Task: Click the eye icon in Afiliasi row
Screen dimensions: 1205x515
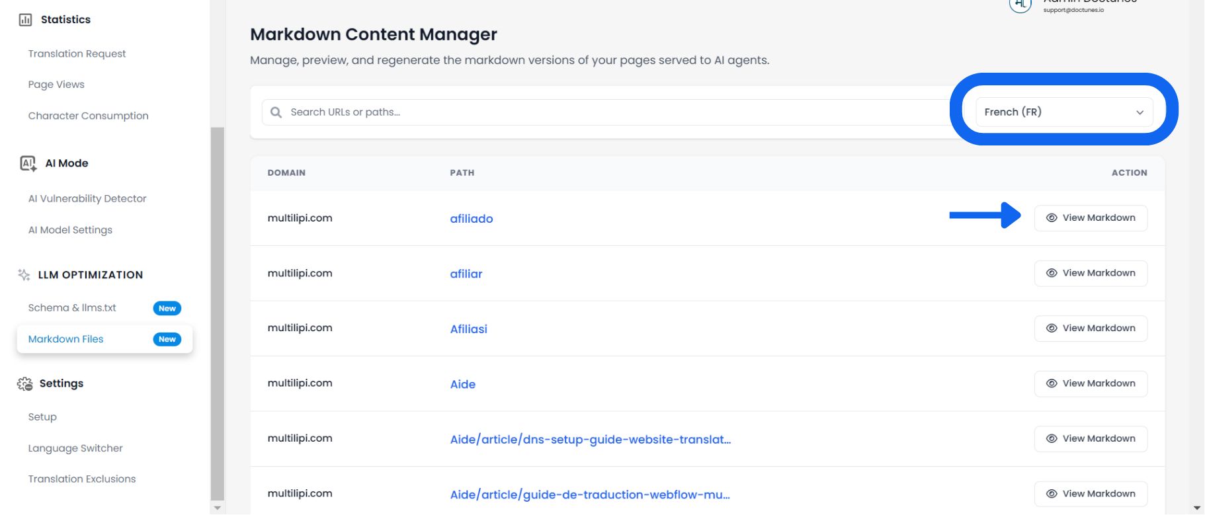Action: point(1052,329)
